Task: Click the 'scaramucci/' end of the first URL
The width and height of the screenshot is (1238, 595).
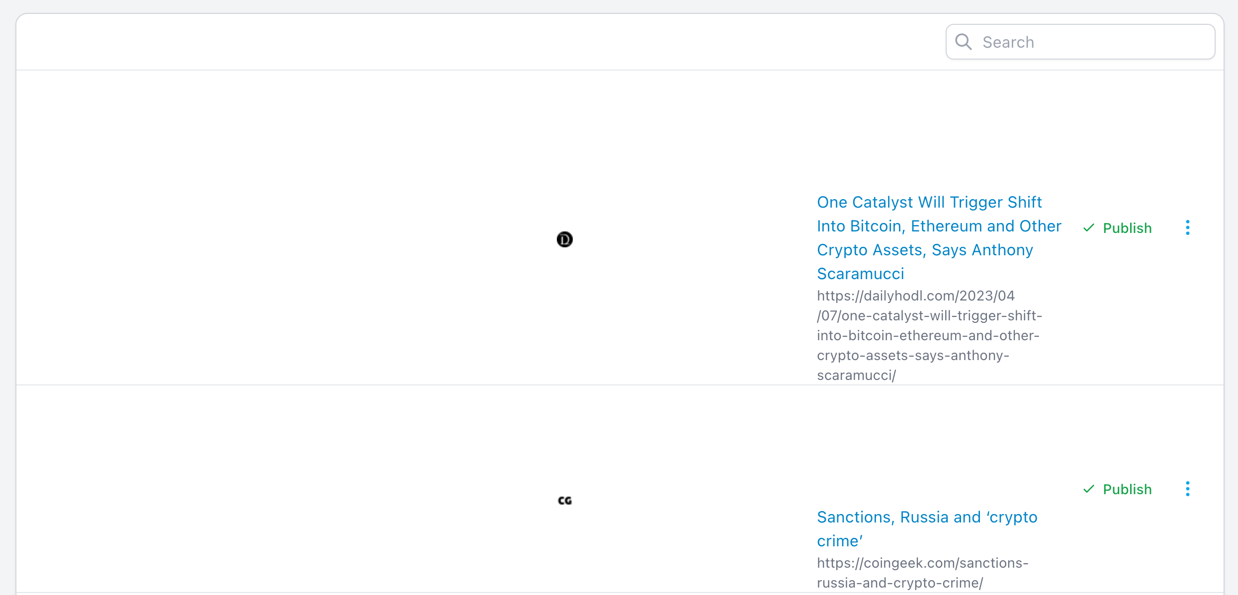Action: (856, 375)
